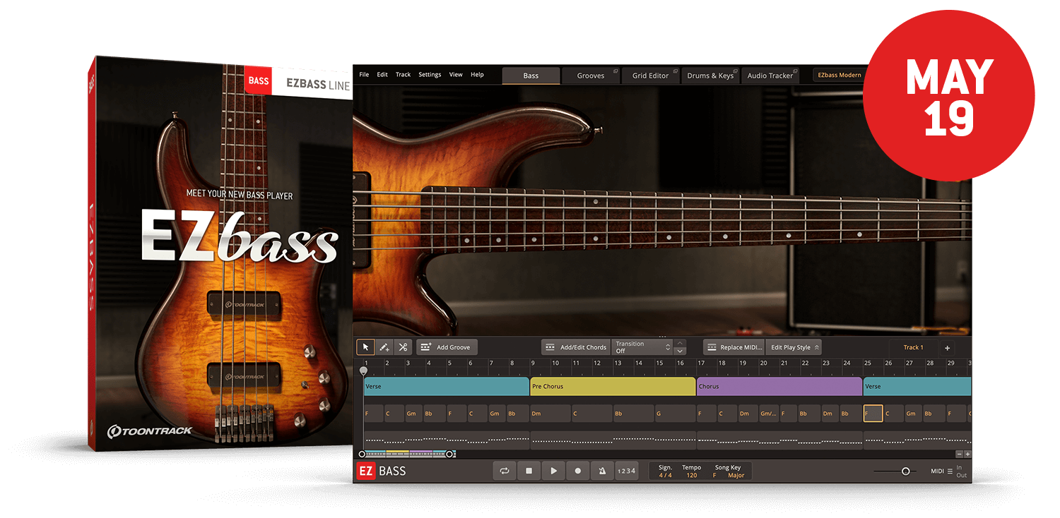Open the MIDI In/Out menu icon
This screenshot has height=518, width=1060.
coord(950,471)
